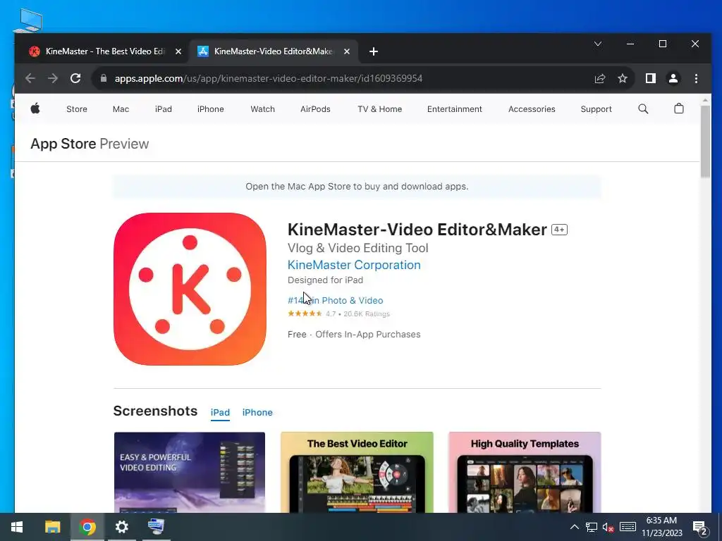This screenshot has width=722, height=541.
Task: Click the 4+ age rating badge
Action: 559,230
